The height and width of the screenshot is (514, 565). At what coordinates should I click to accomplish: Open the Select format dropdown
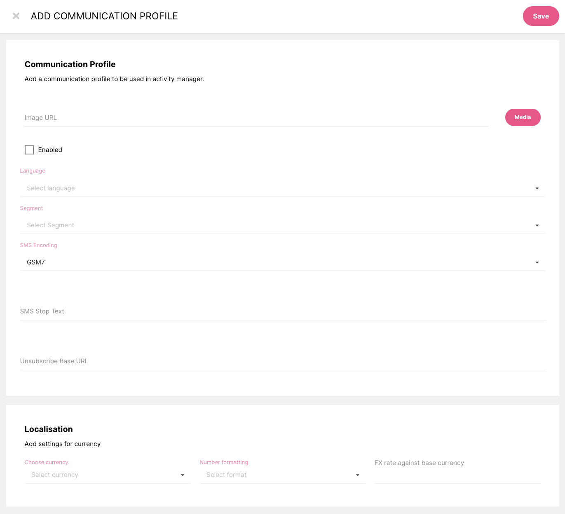278,475
